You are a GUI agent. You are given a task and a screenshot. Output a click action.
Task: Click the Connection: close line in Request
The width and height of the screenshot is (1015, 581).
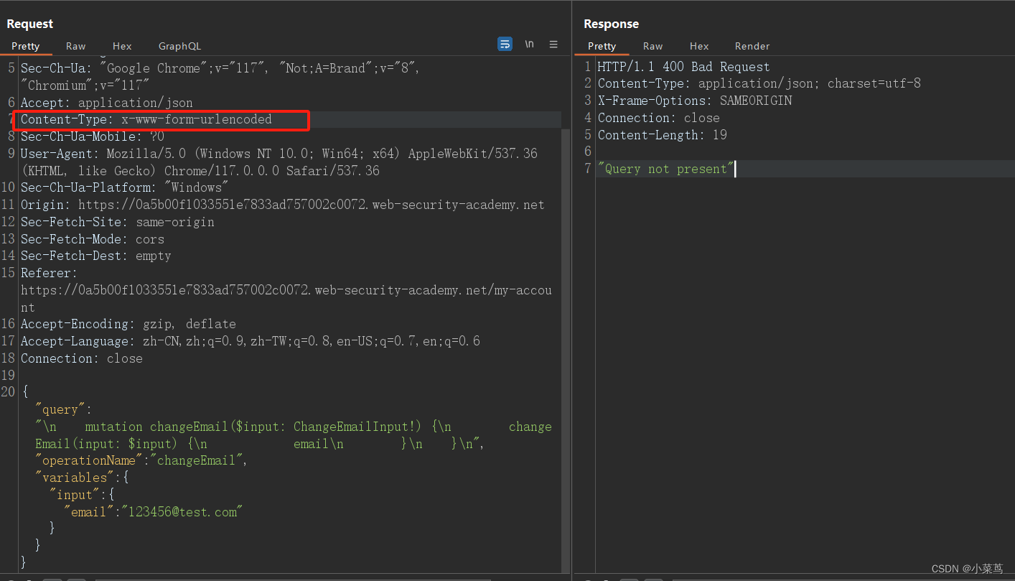[x=81, y=358]
